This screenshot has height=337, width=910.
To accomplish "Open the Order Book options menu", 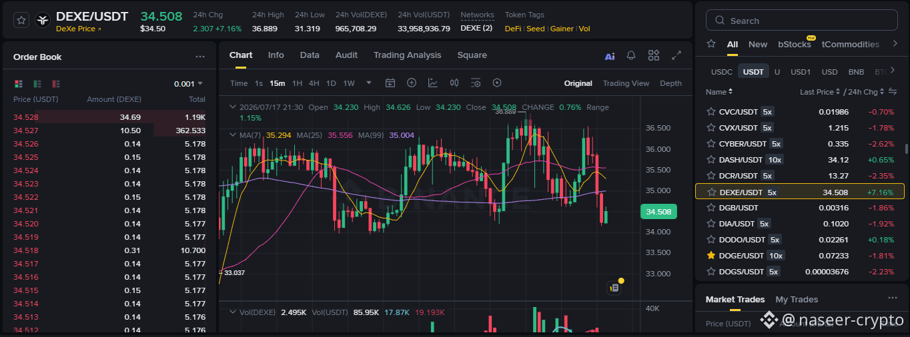I will coord(200,57).
